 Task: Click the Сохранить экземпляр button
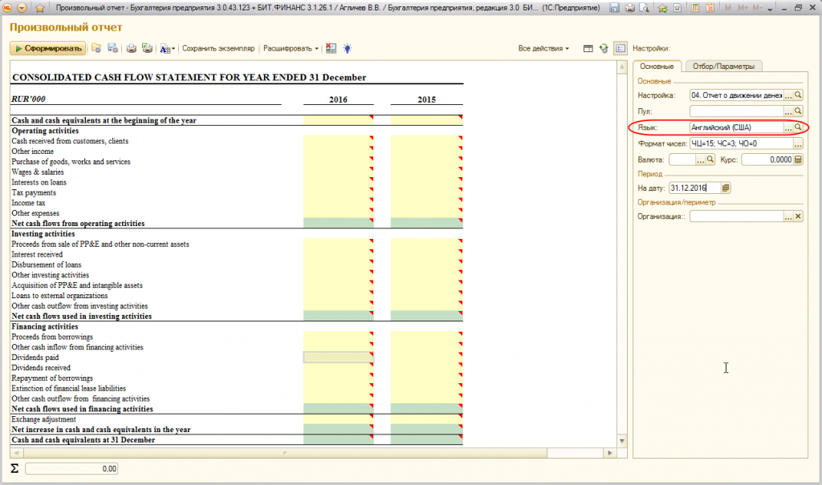218,48
